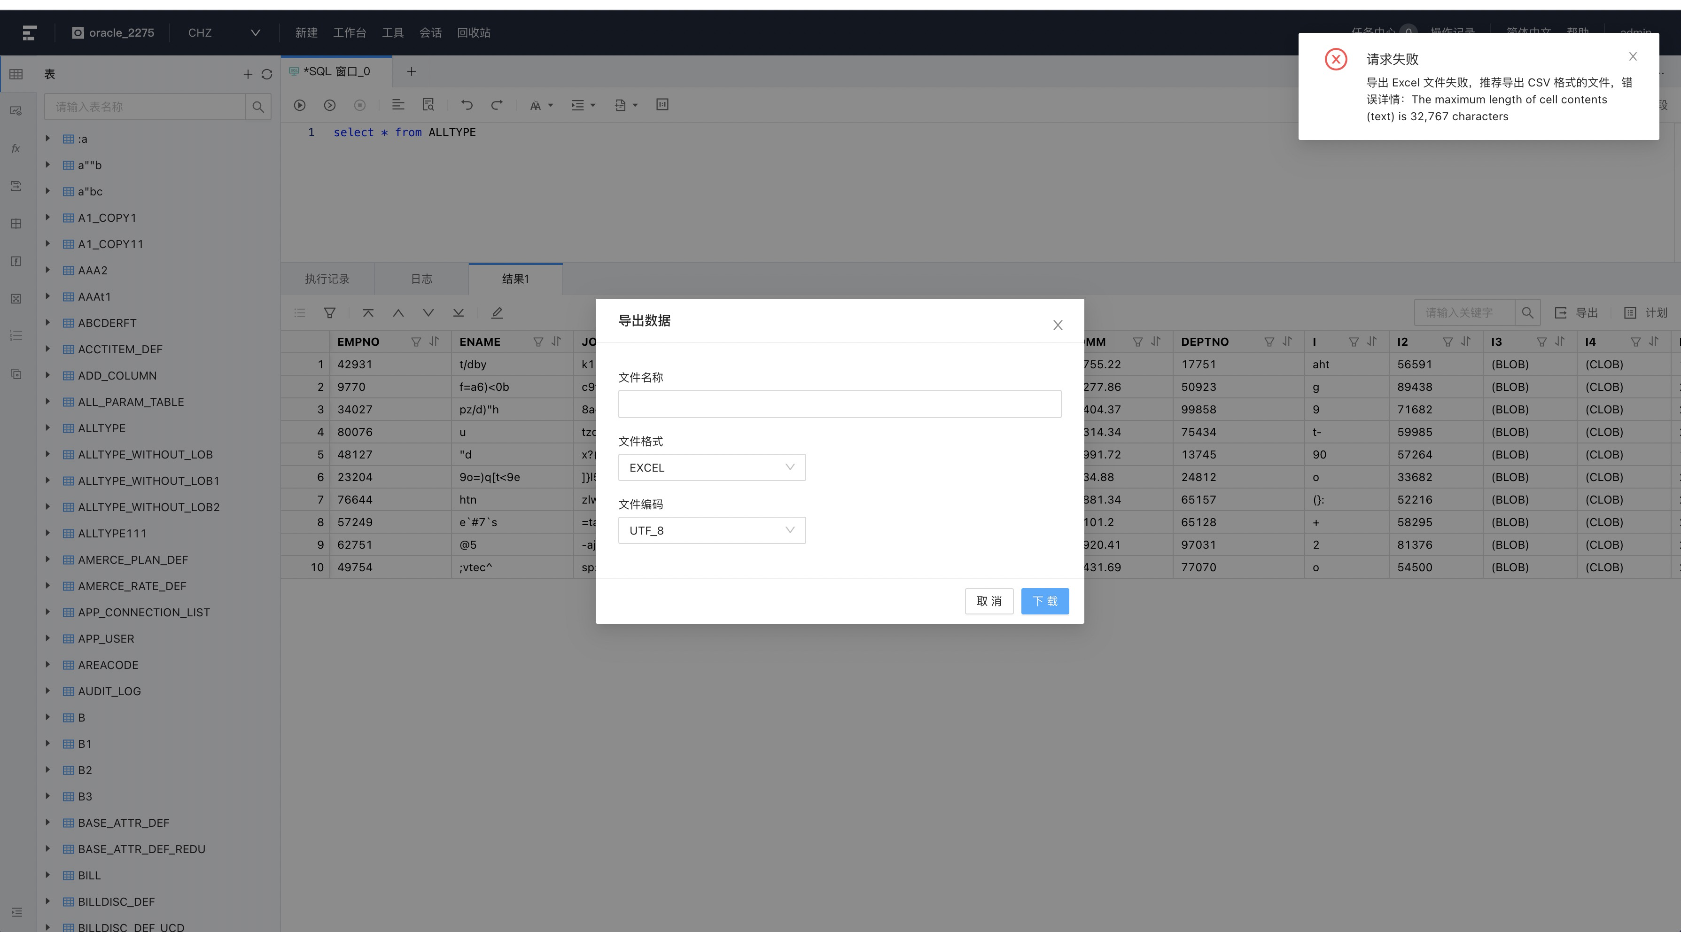Refresh the table list in the sidebar

pos(267,74)
